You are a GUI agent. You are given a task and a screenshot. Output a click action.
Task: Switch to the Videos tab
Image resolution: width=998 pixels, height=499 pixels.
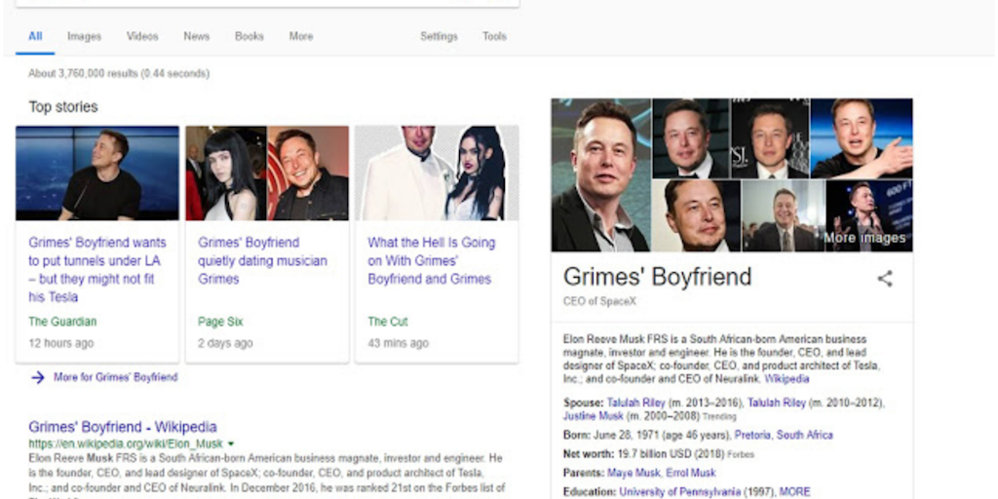(x=142, y=36)
